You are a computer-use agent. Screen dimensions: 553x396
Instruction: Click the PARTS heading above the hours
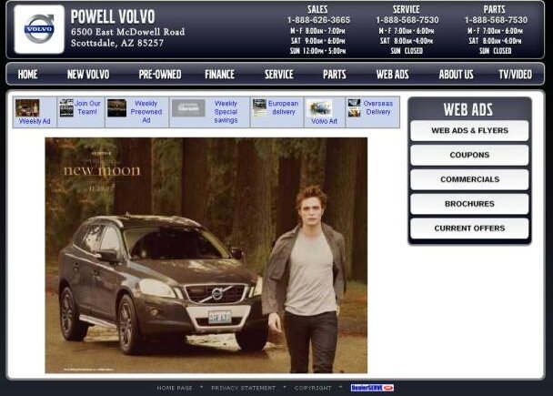495,9
